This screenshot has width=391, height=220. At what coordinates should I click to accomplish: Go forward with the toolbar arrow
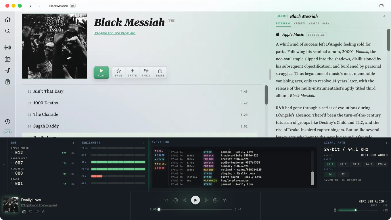coord(39,6)
